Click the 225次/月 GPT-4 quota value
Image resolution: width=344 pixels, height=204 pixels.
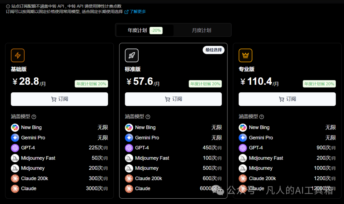tap(98, 148)
